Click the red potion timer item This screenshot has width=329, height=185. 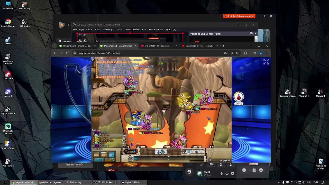(x=239, y=97)
